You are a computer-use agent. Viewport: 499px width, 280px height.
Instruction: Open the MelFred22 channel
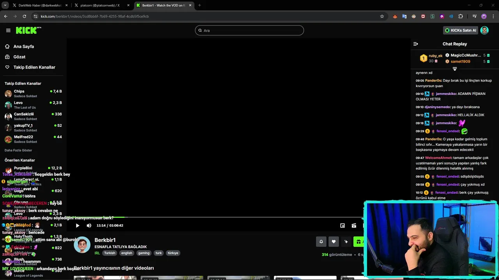[33, 139]
